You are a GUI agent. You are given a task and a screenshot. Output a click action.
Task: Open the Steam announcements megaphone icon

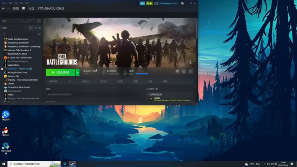pos(142,3)
